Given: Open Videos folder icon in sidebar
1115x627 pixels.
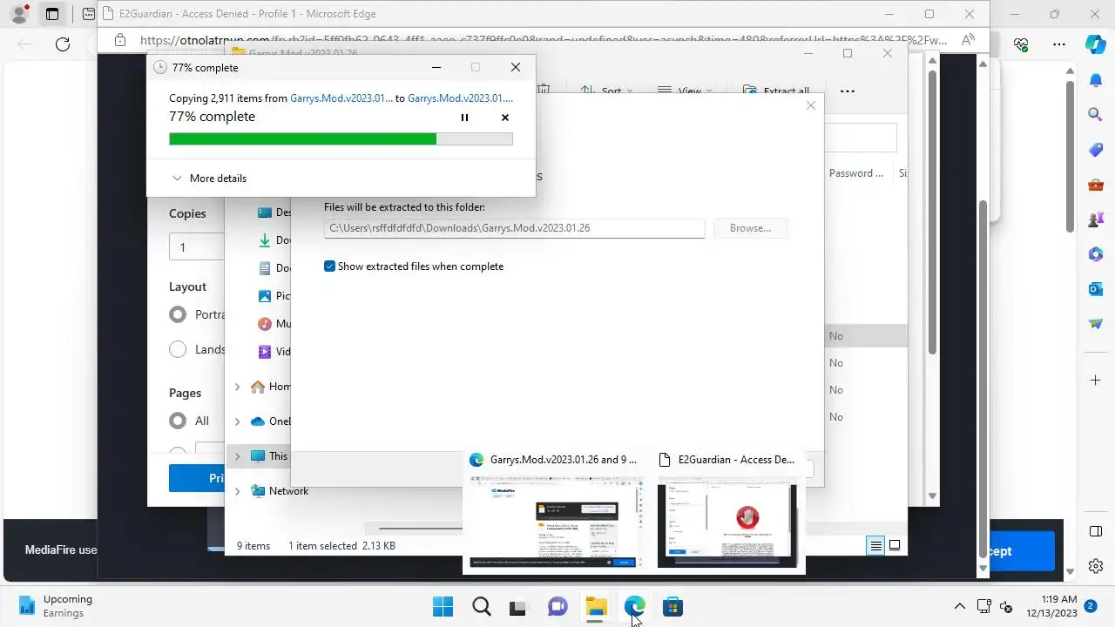Looking at the screenshot, I should click(265, 352).
